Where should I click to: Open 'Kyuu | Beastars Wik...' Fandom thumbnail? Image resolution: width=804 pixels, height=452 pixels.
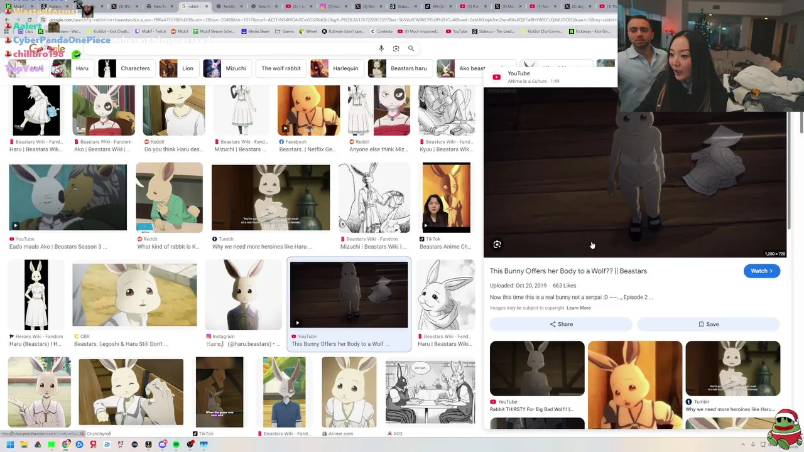(447, 110)
